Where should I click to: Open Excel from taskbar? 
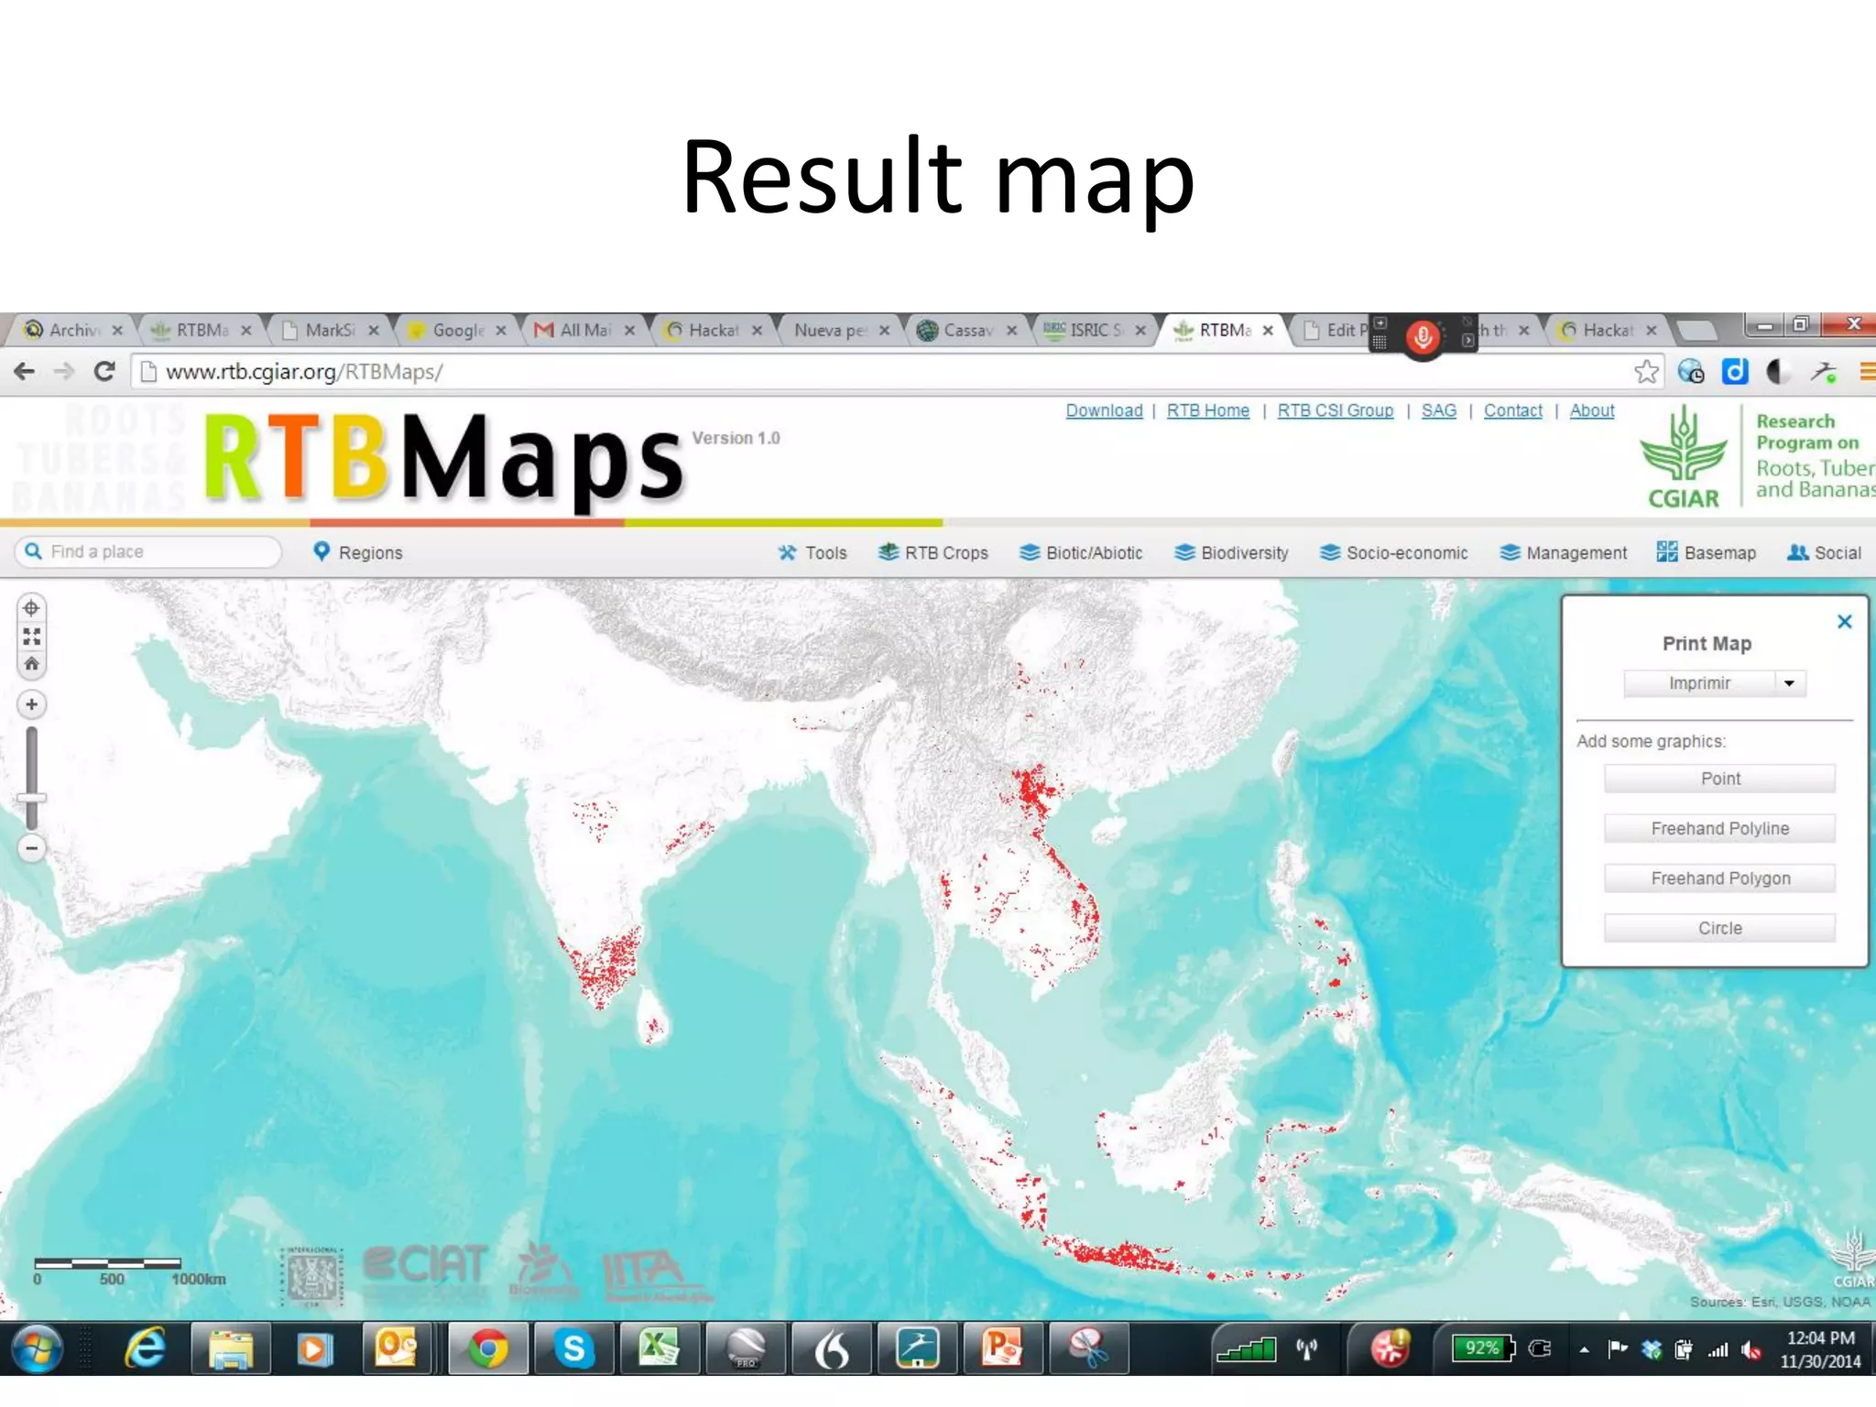pos(658,1348)
